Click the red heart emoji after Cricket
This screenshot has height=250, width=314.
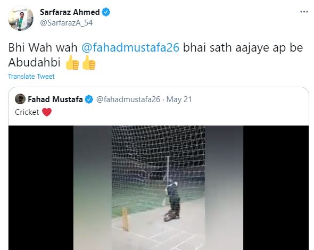(47, 112)
